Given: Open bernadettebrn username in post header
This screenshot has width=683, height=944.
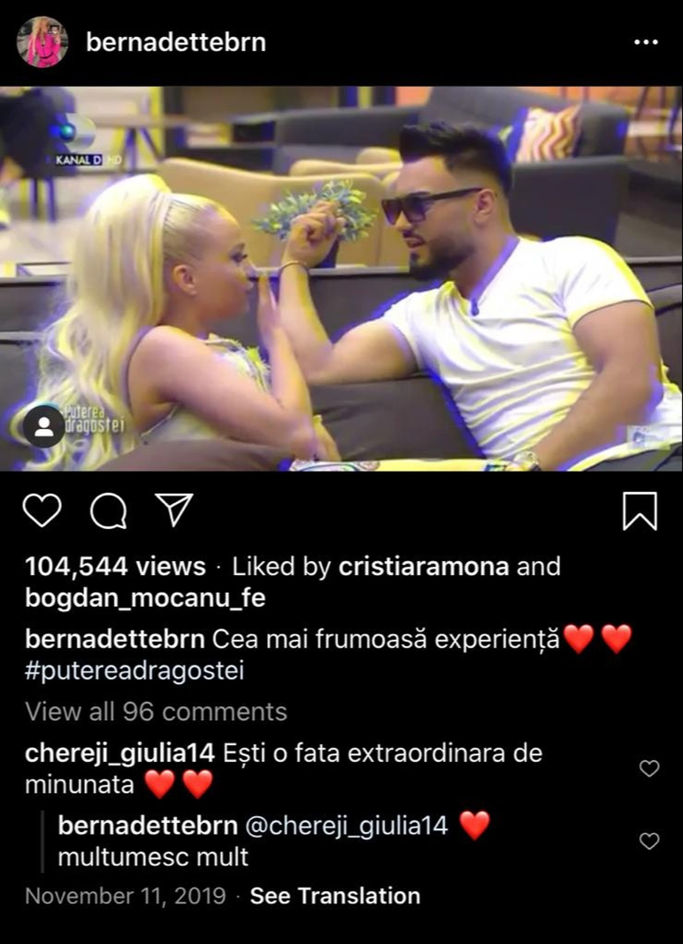Looking at the screenshot, I should (176, 42).
